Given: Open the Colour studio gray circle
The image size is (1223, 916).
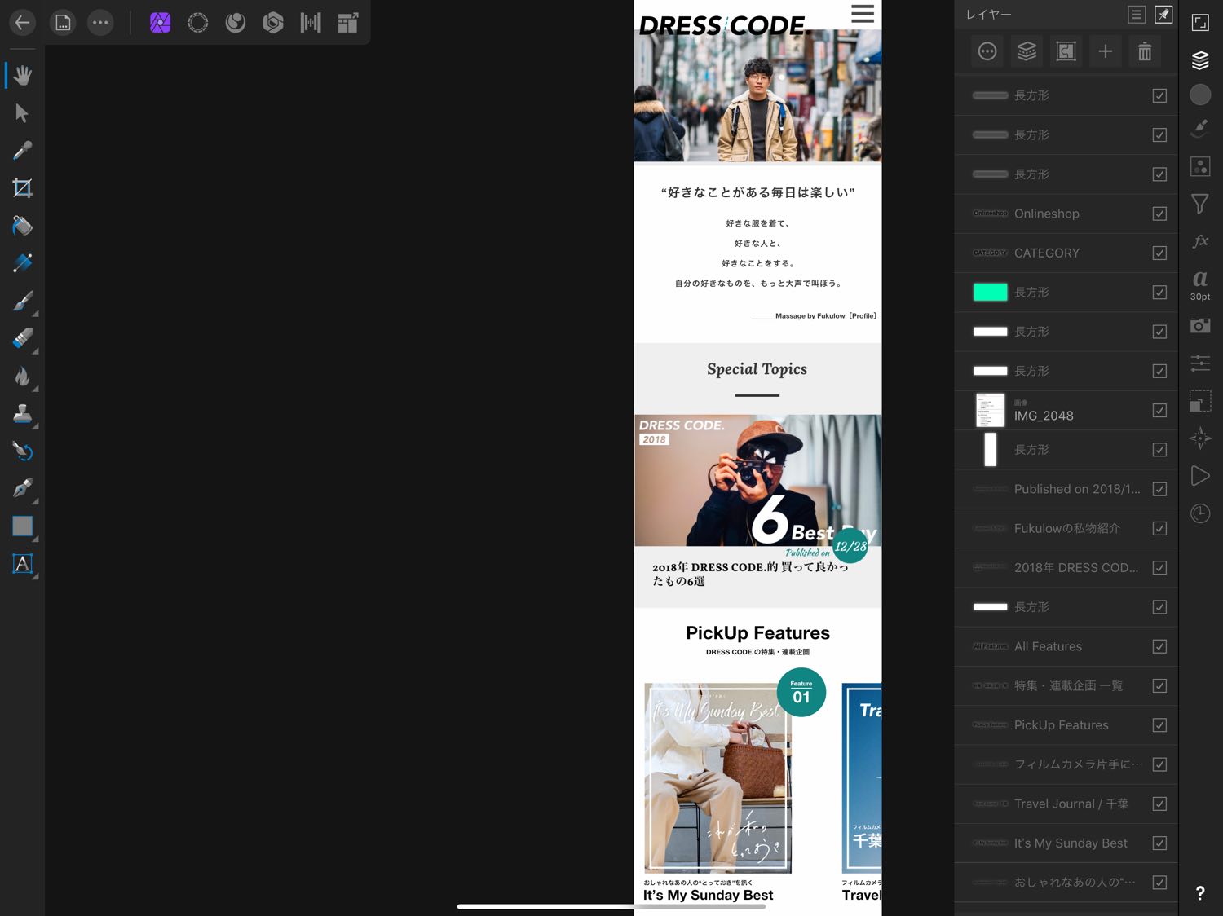Looking at the screenshot, I should pyautogui.click(x=1200, y=95).
